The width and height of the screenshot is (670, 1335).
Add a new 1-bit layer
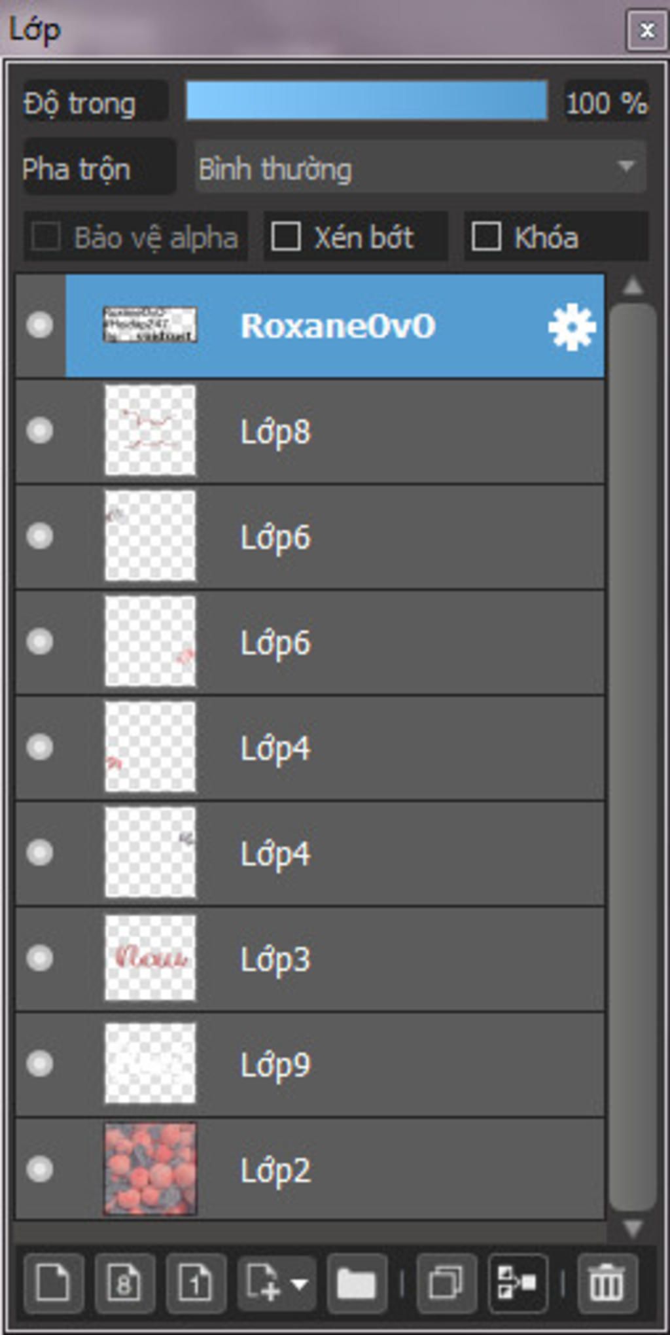point(196,1283)
